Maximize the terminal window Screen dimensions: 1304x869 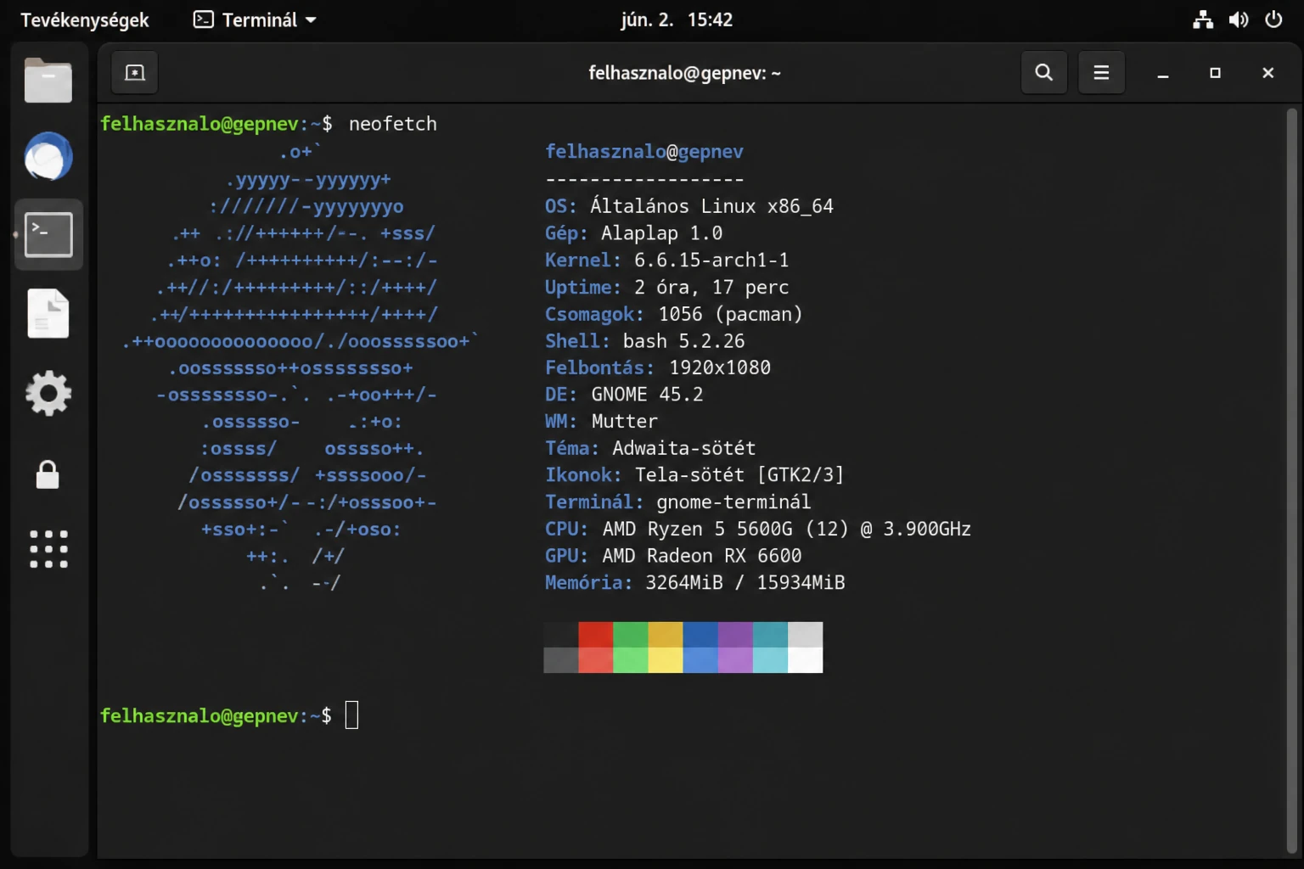(x=1215, y=73)
